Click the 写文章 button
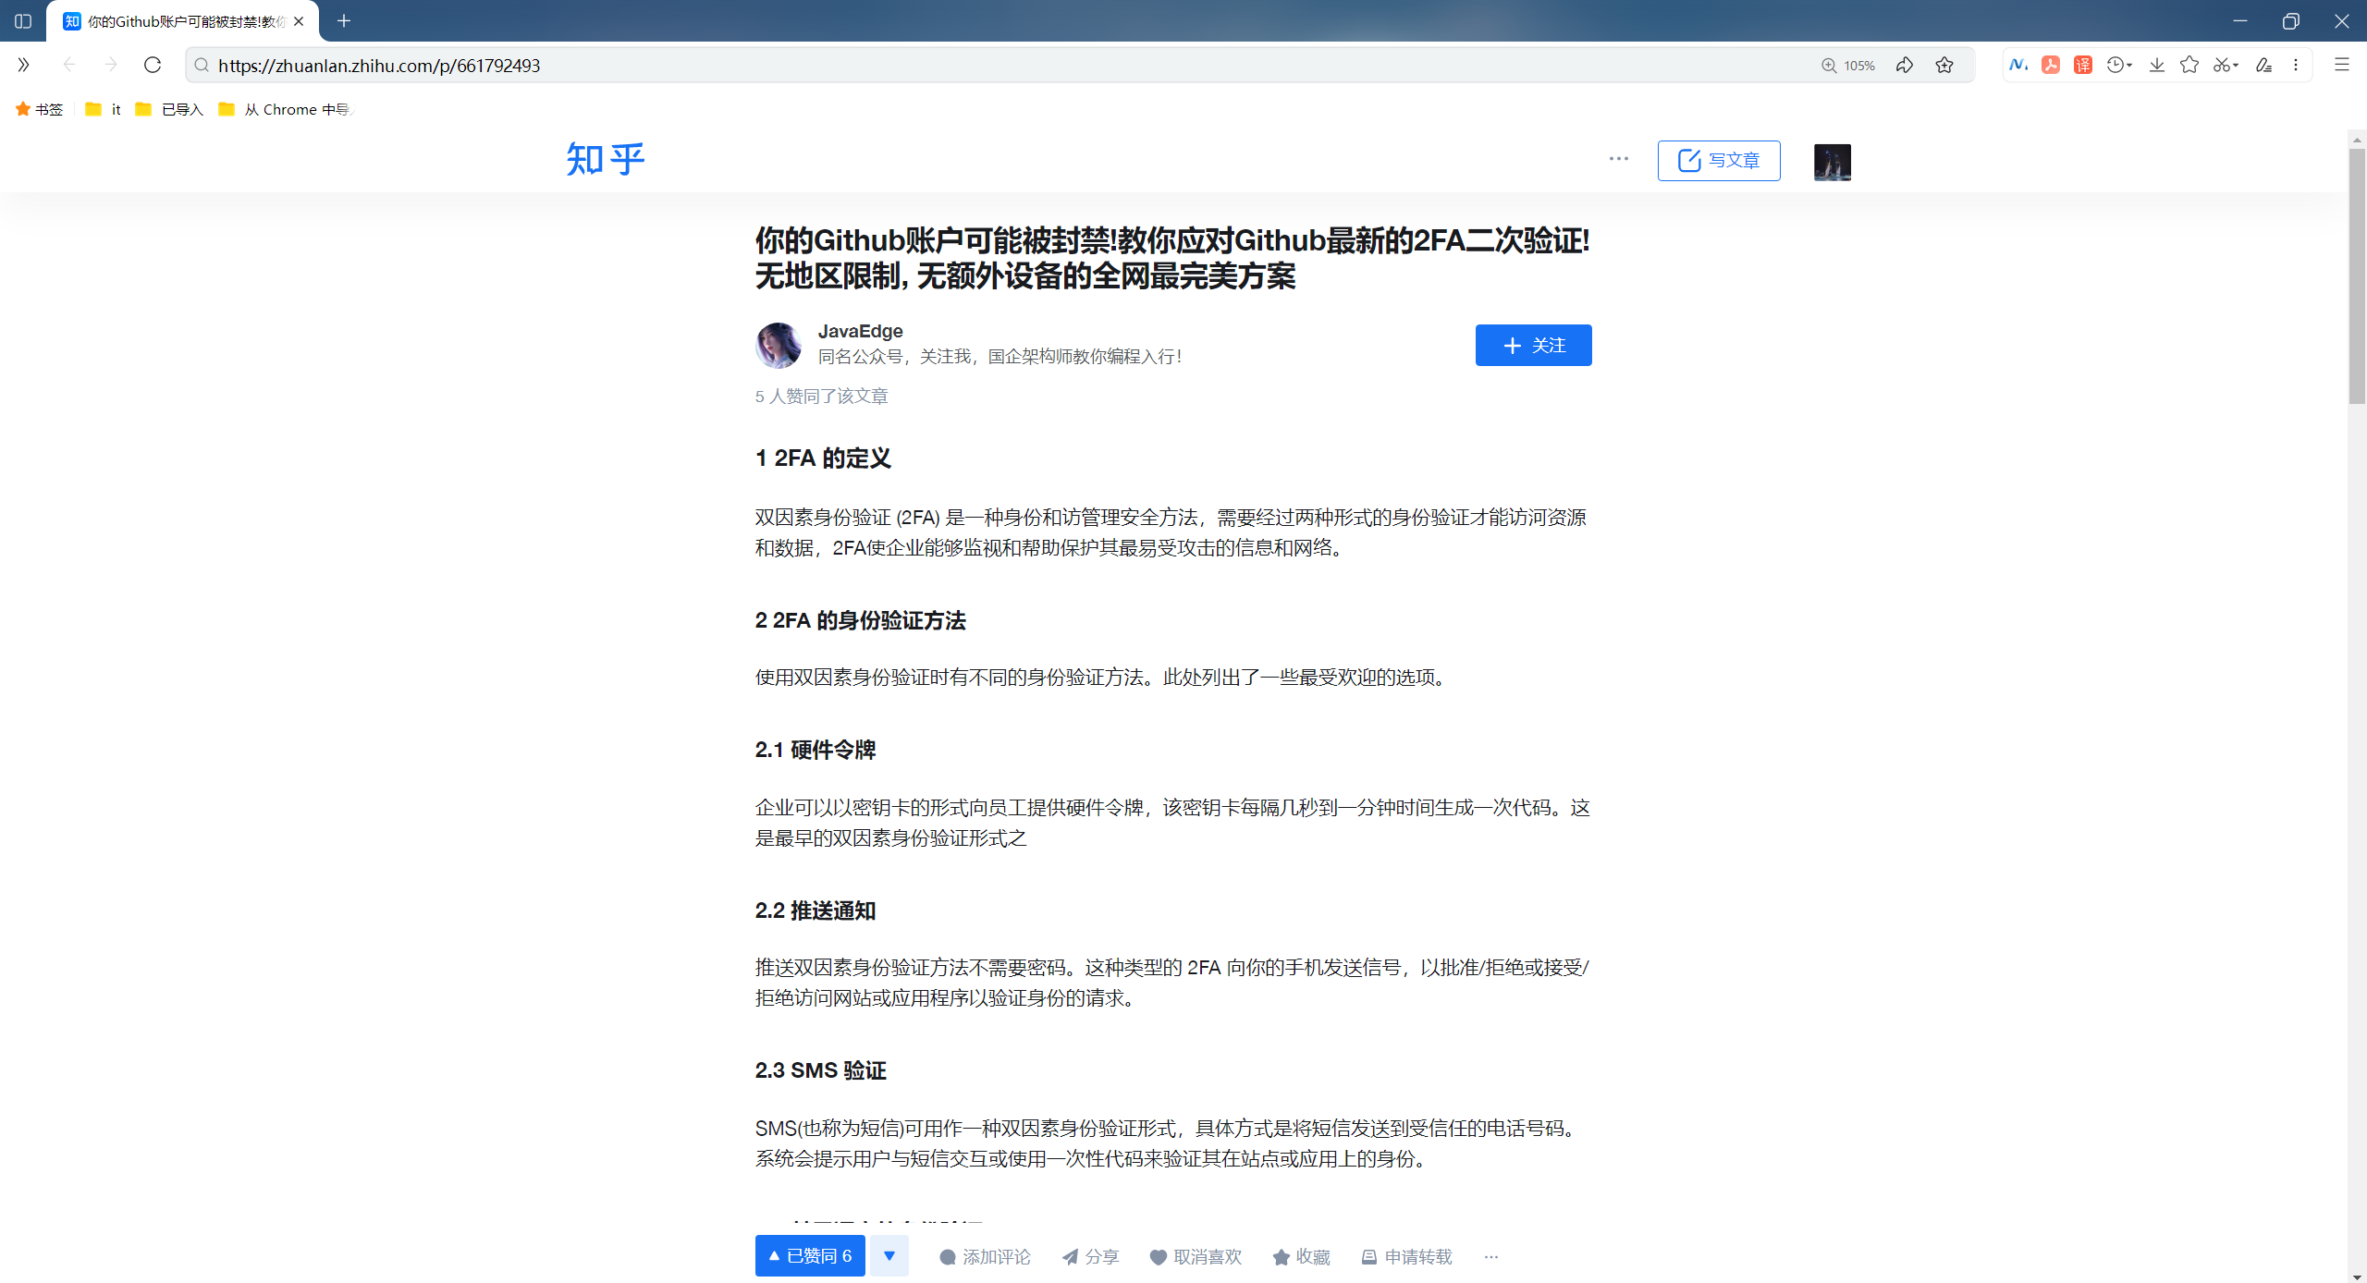This screenshot has height=1283, width=2367. pyautogui.click(x=1719, y=161)
